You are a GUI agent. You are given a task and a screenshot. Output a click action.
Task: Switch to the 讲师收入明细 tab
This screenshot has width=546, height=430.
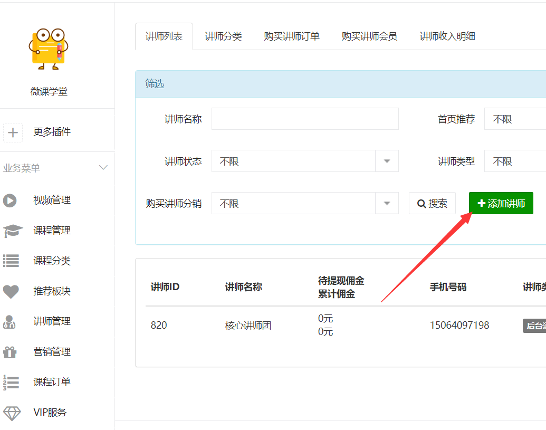click(x=447, y=36)
